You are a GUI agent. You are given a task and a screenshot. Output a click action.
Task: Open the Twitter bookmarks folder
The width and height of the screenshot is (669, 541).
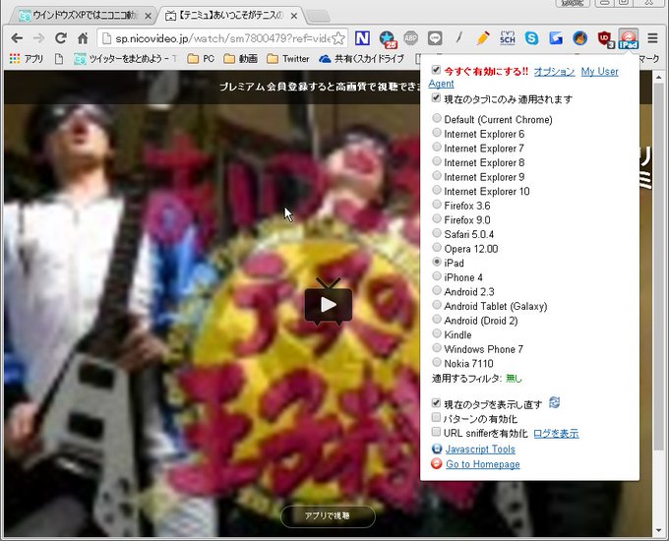[x=288, y=58]
